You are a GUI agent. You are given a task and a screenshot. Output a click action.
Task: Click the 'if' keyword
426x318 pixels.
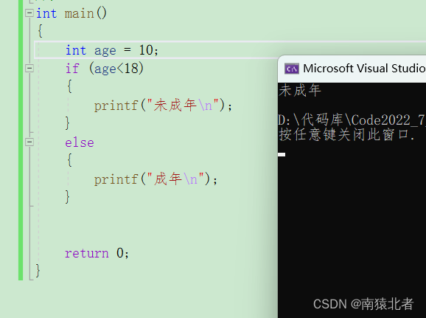pyautogui.click(x=72, y=69)
